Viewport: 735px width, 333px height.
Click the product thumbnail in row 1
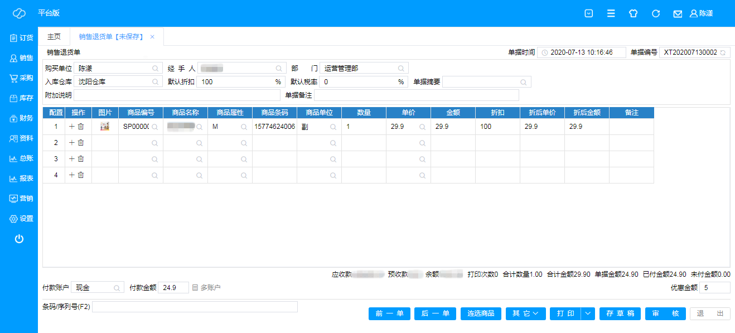[104, 127]
